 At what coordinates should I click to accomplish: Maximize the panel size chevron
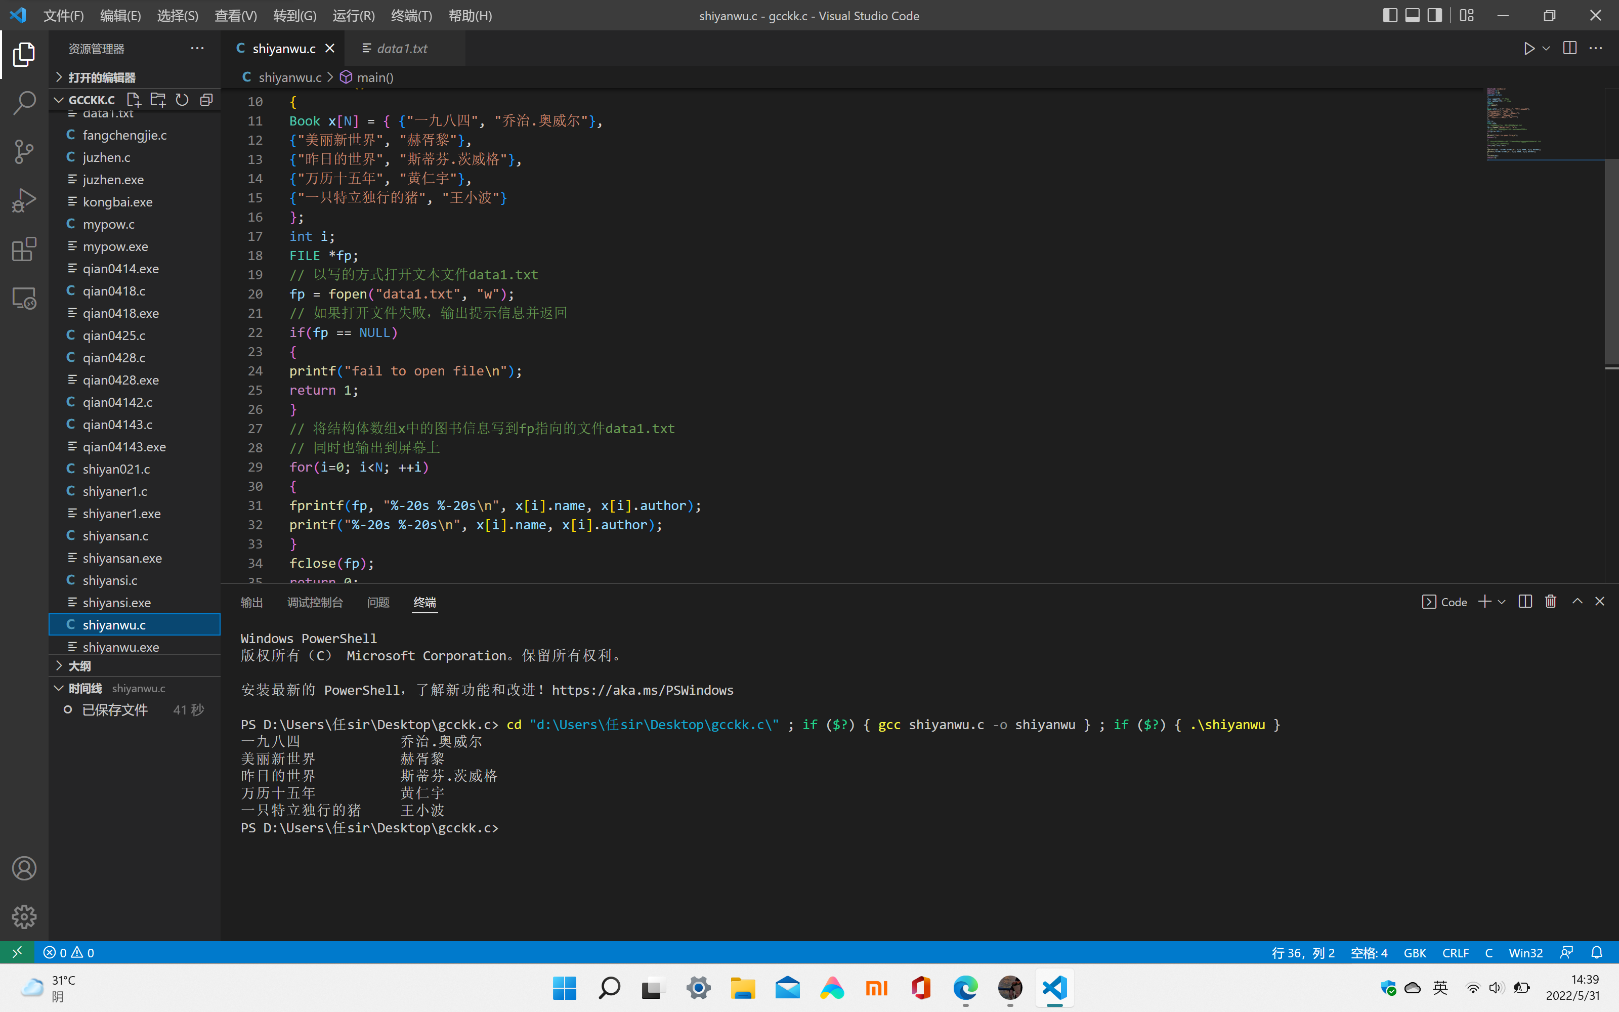click(1577, 602)
